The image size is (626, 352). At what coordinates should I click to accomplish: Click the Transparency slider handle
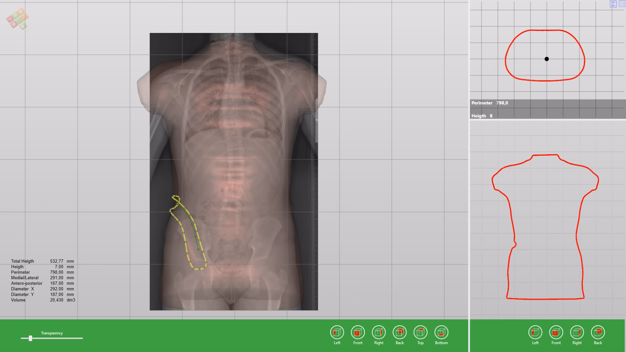[30, 338]
